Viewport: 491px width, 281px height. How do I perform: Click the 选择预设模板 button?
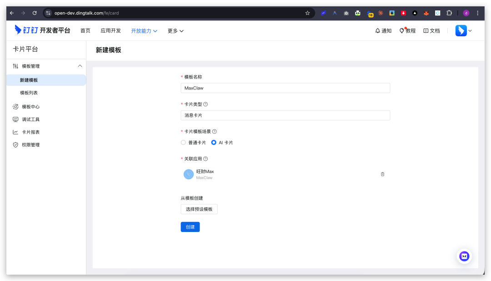tap(199, 209)
